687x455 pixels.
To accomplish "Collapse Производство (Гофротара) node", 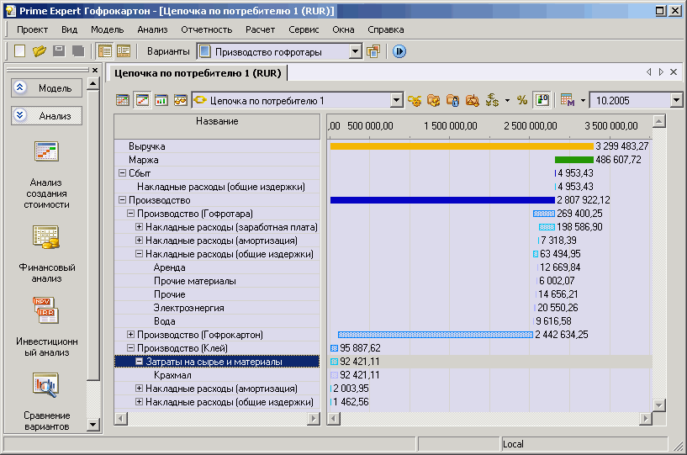I will pos(130,214).
